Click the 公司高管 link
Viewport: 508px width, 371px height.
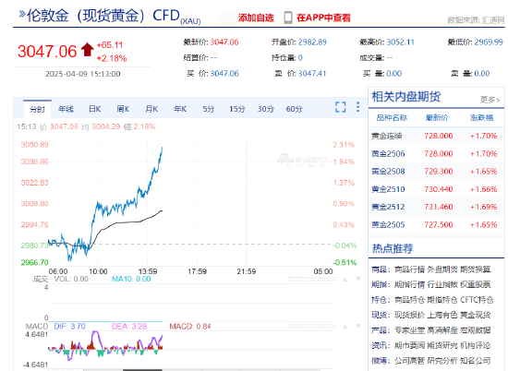tap(409, 361)
